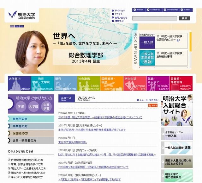Open the 在学生の方 section
The width and height of the screenshot is (202, 183).
click(31, 119)
